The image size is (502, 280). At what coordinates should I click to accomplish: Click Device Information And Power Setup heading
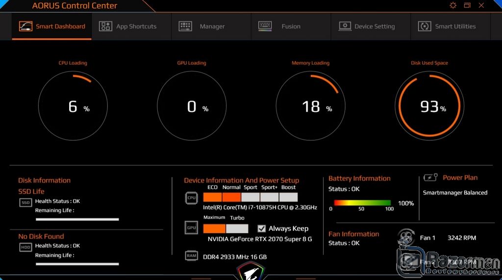(241, 180)
